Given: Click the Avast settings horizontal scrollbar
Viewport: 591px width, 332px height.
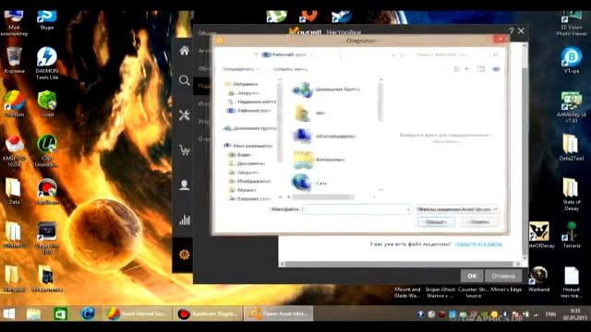Looking at the screenshot, I should click(399, 264).
